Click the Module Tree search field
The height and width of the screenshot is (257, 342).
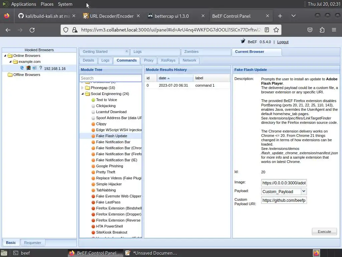tap(110, 78)
